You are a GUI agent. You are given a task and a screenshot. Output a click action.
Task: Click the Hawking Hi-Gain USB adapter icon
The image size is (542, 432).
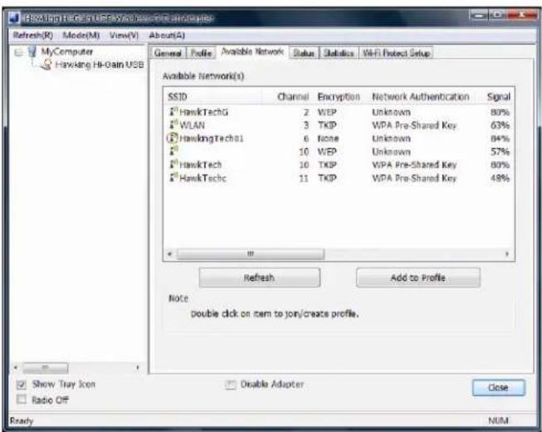click(46, 65)
